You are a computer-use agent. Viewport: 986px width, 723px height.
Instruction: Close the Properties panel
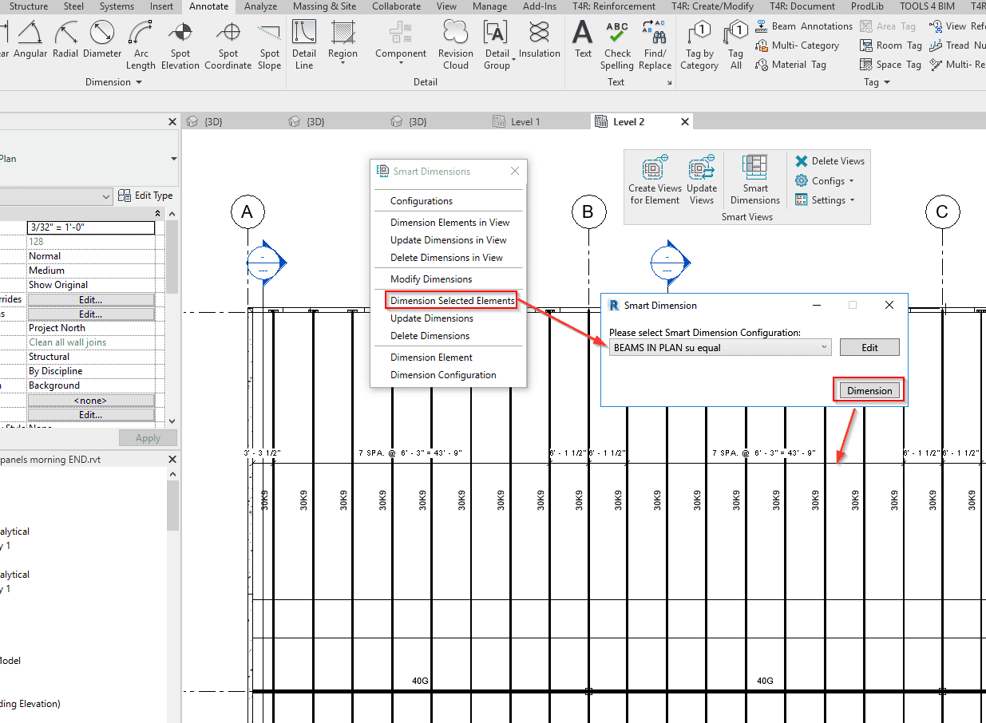coord(172,122)
